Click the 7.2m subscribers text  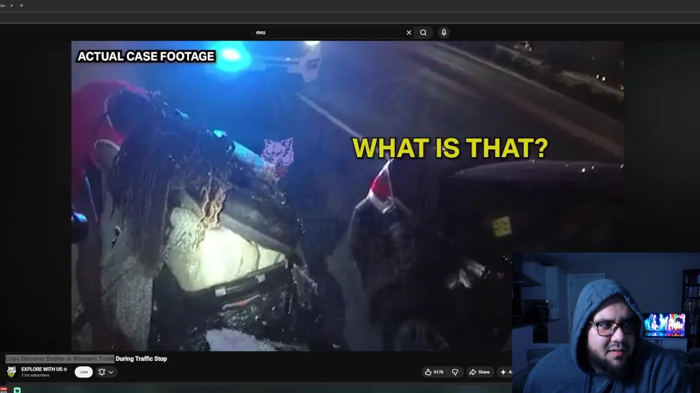35,376
